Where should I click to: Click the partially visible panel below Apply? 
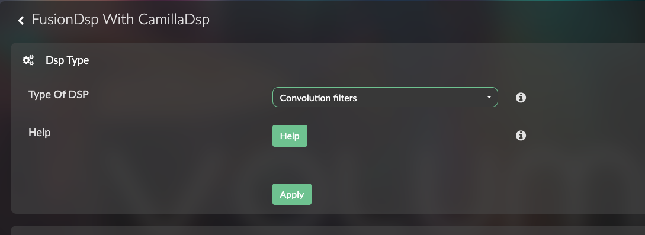tap(328, 230)
